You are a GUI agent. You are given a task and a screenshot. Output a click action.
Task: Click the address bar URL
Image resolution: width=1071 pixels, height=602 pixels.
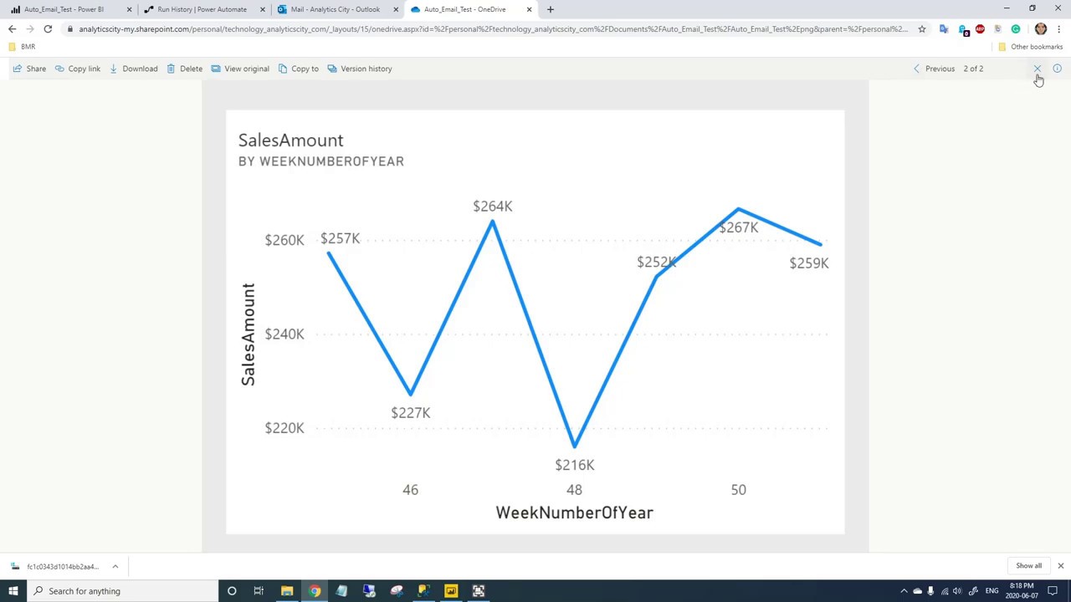tap(493, 29)
